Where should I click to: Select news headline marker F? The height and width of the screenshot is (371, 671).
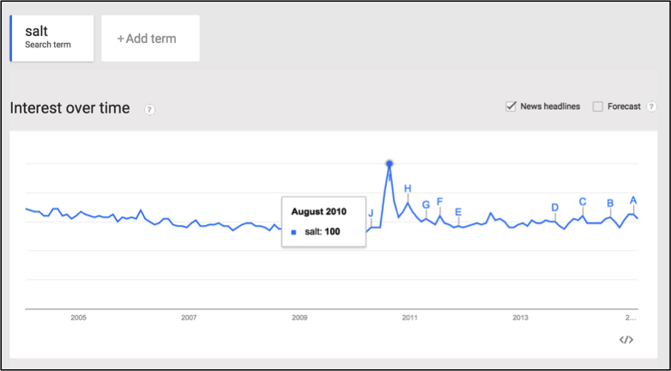[439, 202]
